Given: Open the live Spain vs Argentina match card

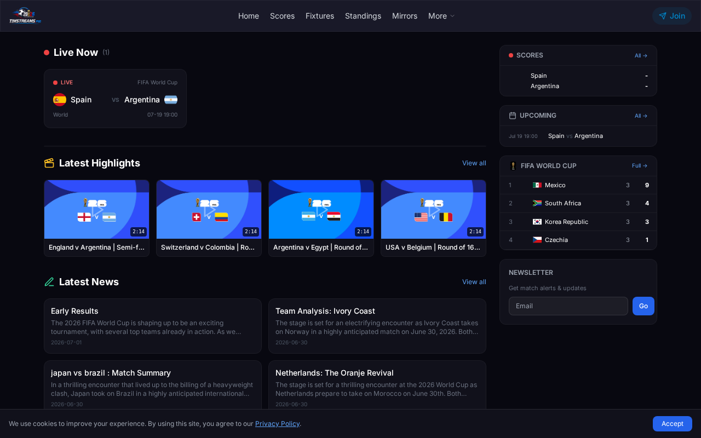Looking at the screenshot, I should (115, 99).
